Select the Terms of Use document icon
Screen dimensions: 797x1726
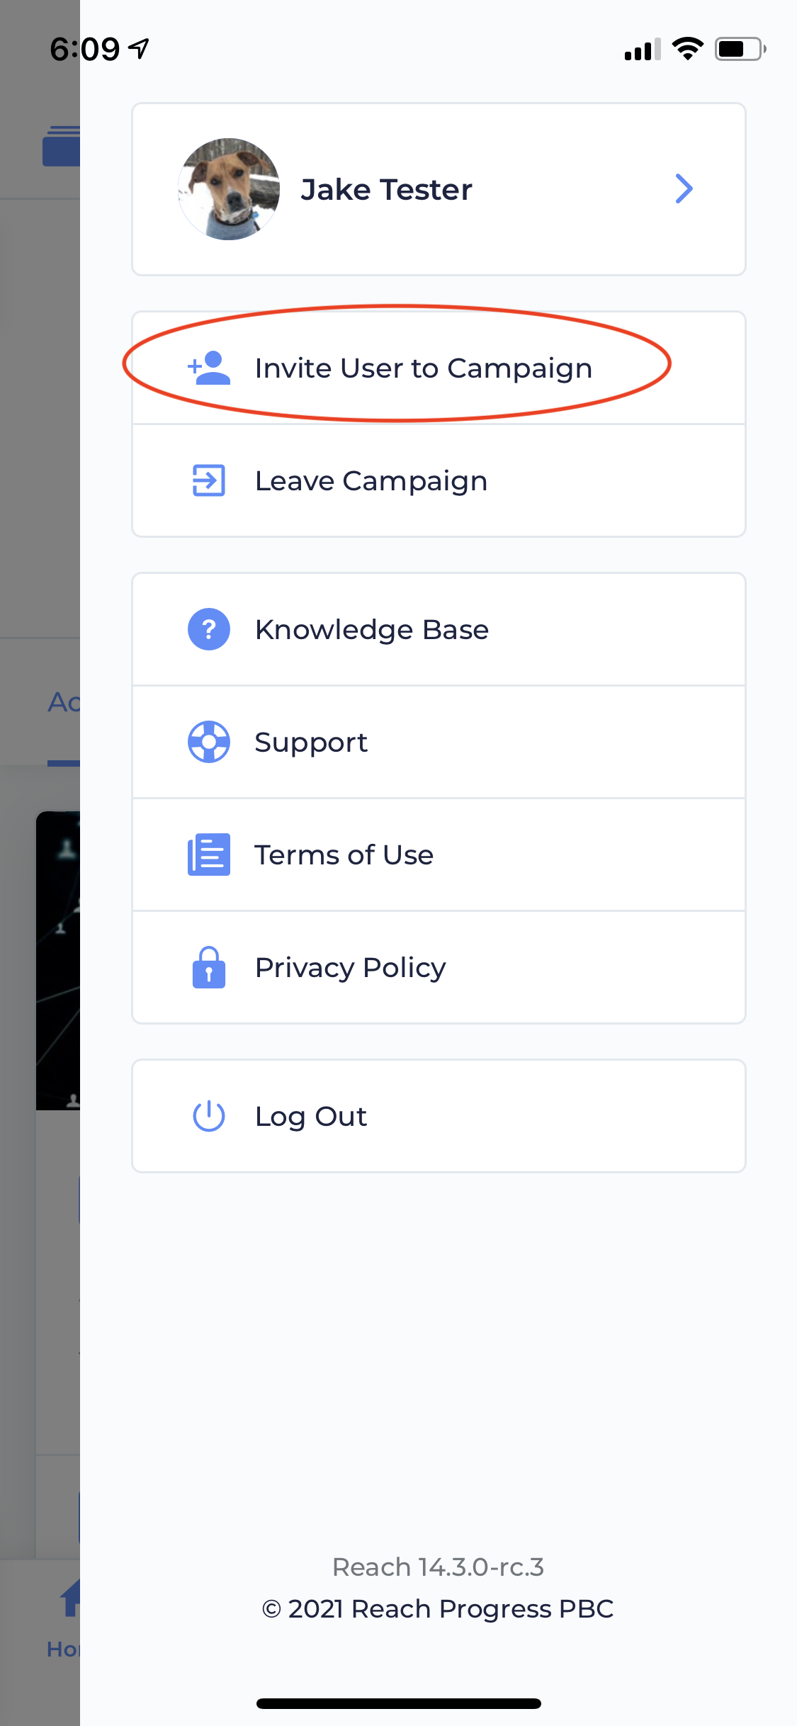[208, 854]
